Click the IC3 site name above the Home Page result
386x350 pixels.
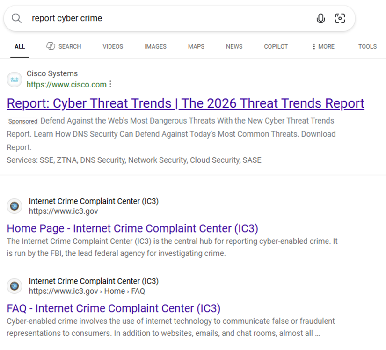94,201
